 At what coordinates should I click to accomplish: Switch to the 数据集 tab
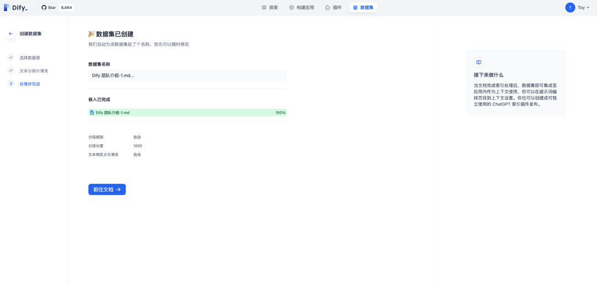pos(363,8)
